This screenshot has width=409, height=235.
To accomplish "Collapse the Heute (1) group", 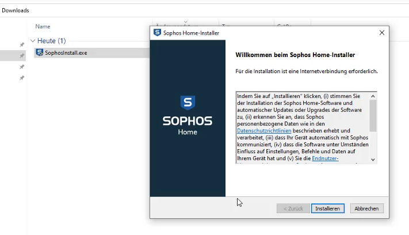I will tap(33, 41).
